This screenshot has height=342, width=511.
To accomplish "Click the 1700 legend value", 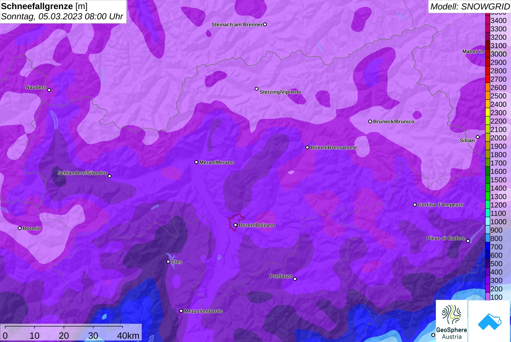I will click(498, 163).
